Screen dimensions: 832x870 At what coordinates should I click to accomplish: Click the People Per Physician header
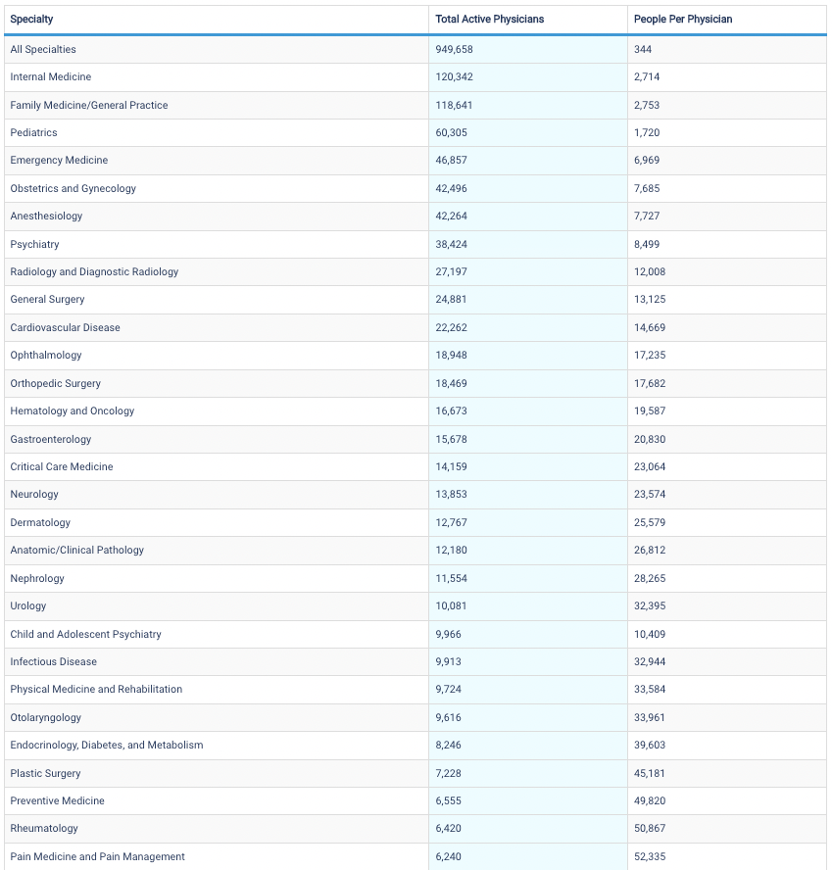click(x=682, y=20)
